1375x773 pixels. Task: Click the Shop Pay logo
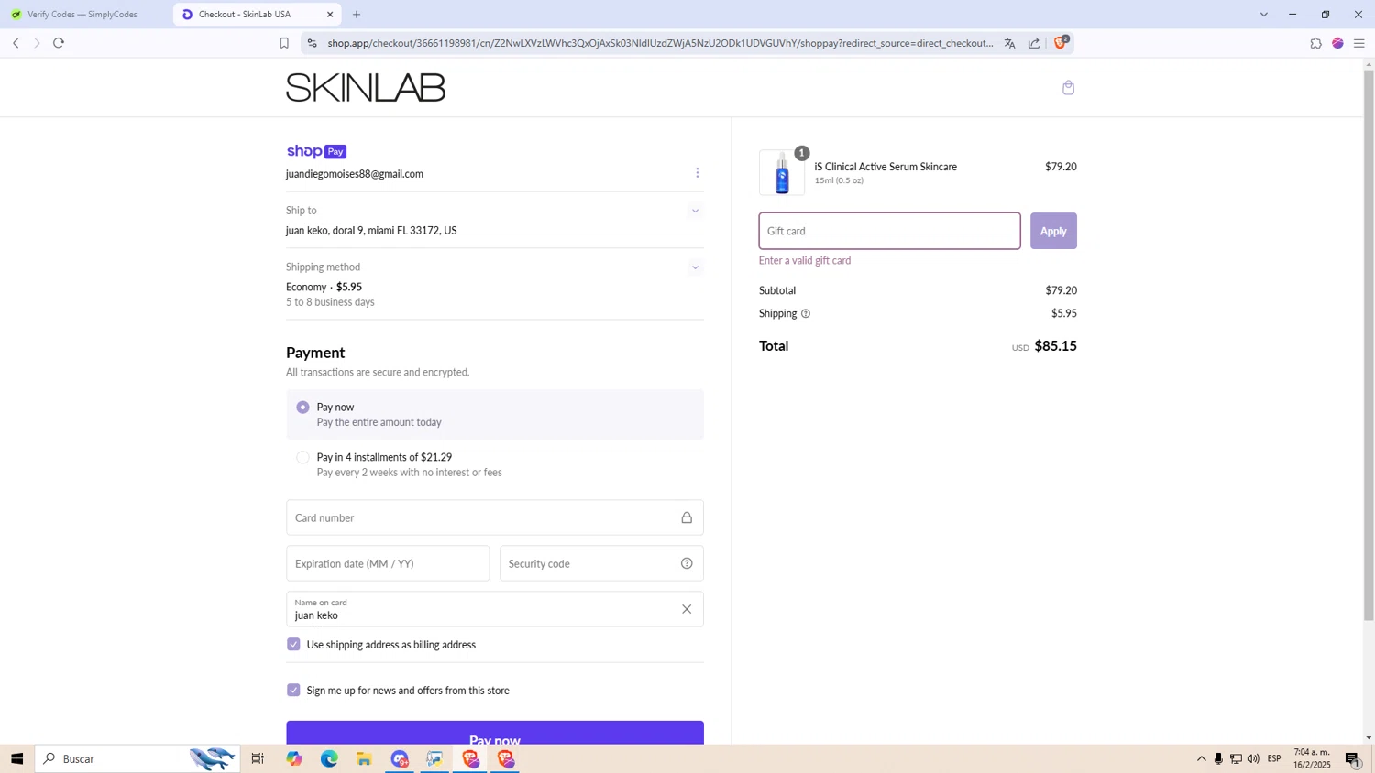[316, 151]
